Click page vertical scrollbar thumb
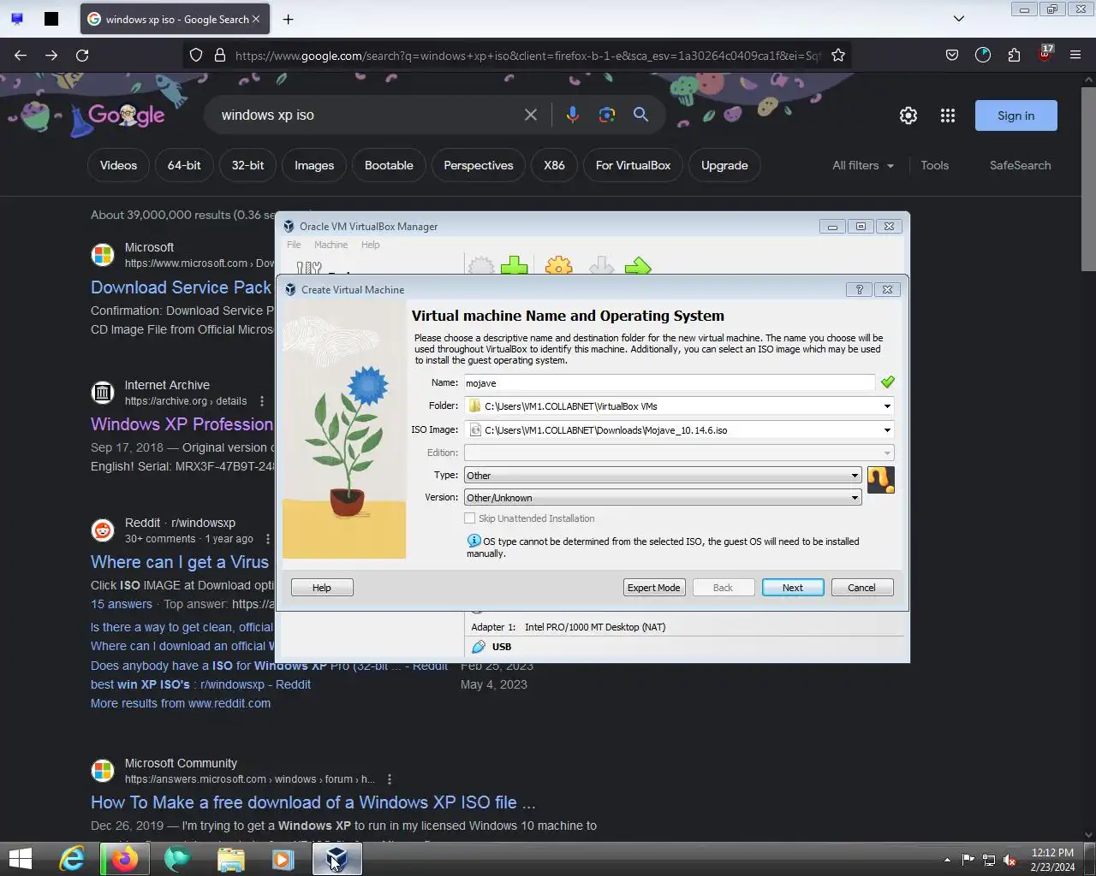The image size is (1096, 876). pyautogui.click(x=1088, y=180)
